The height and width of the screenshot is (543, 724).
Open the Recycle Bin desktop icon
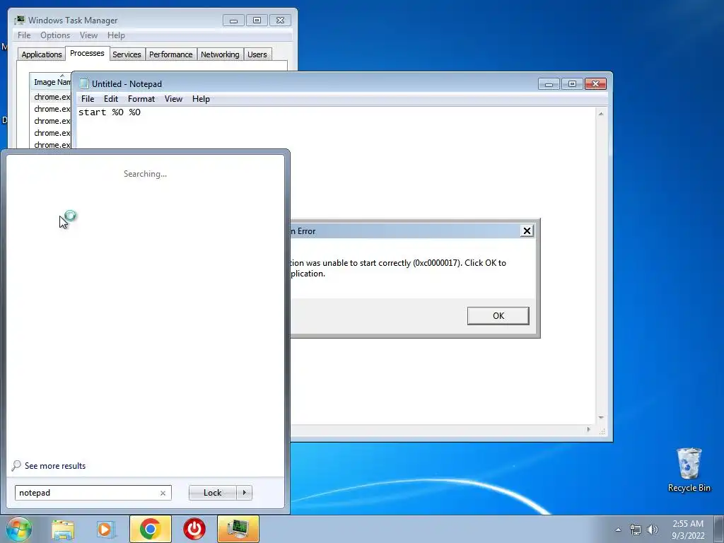click(689, 469)
